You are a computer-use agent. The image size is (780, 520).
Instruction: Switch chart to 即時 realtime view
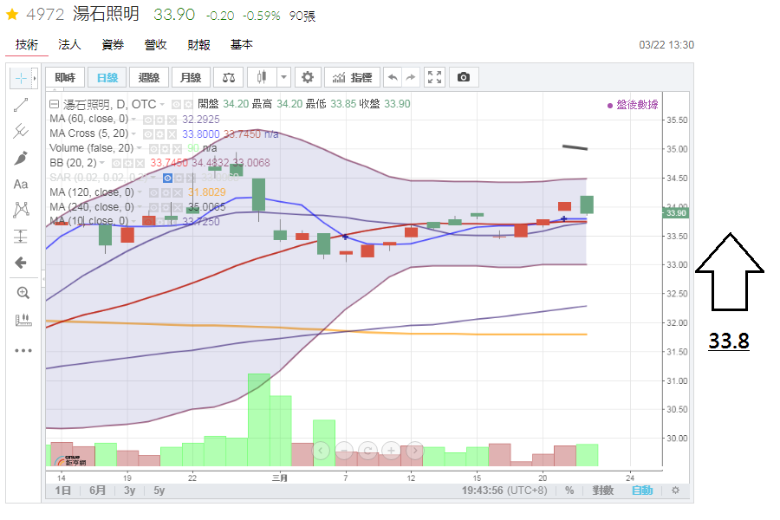pyautogui.click(x=65, y=78)
